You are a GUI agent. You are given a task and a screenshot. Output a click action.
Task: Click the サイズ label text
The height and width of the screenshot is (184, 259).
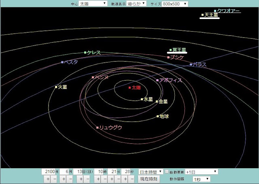(x=155, y=4)
